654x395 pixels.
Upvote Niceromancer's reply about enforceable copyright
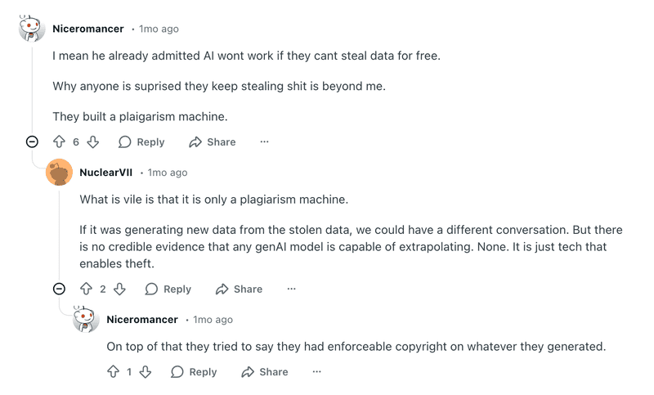[x=113, y=371]
